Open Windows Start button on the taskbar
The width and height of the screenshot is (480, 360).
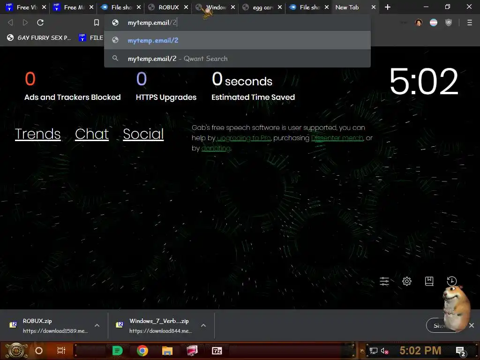(x=16, y=351)
